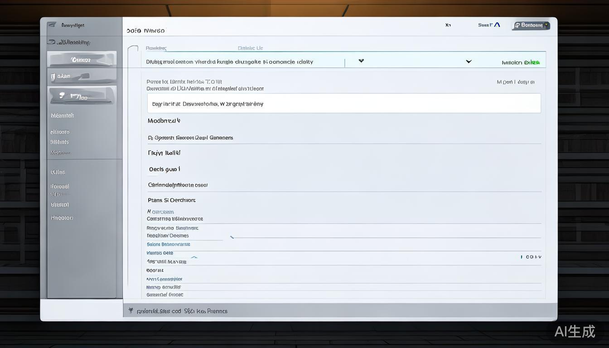Open the second dropdown arrow in the highlighted row

pos(469,61)
